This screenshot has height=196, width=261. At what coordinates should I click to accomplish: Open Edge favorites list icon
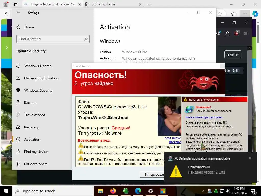pyautogui.click(x=233, y=14)
